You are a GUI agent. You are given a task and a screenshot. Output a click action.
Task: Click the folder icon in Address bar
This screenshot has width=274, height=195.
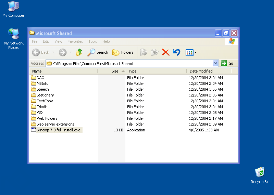coord(49,63)
